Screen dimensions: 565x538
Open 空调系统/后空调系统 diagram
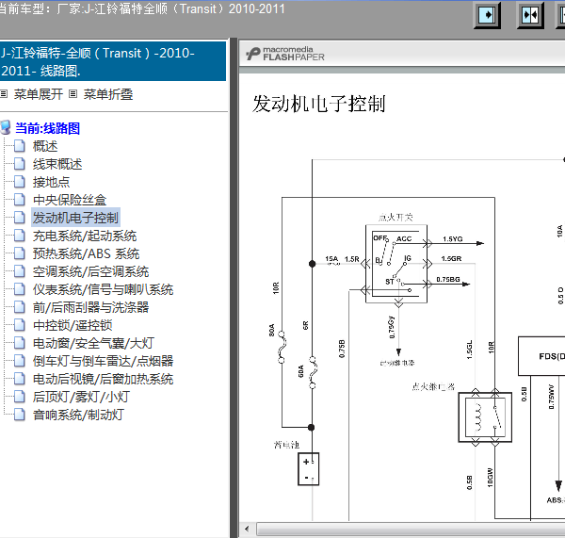[90, 271]
